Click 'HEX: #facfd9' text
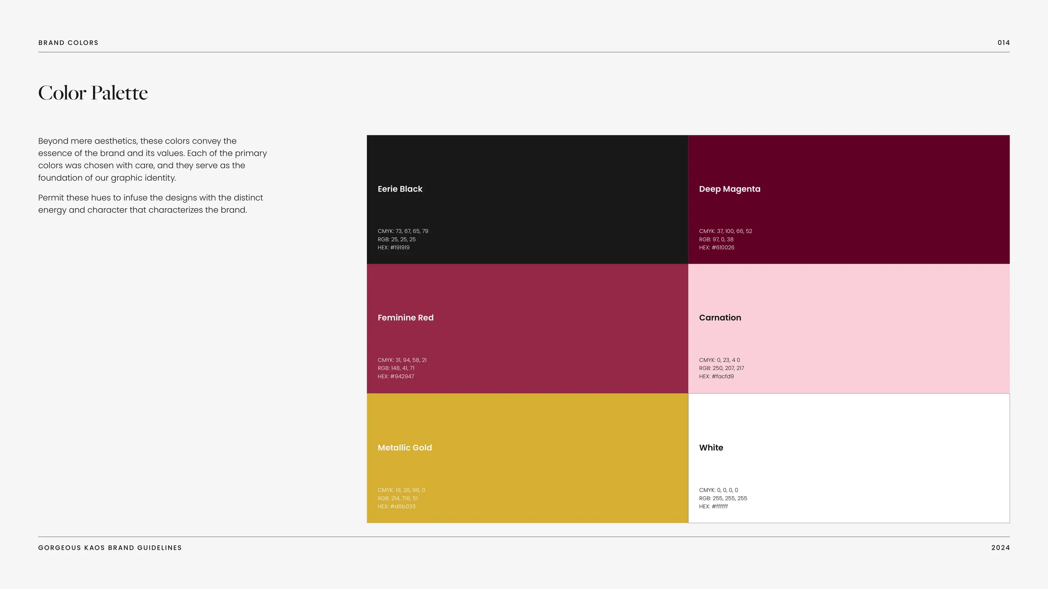The height and width of the screenshot is (589, 1048). 716,376
